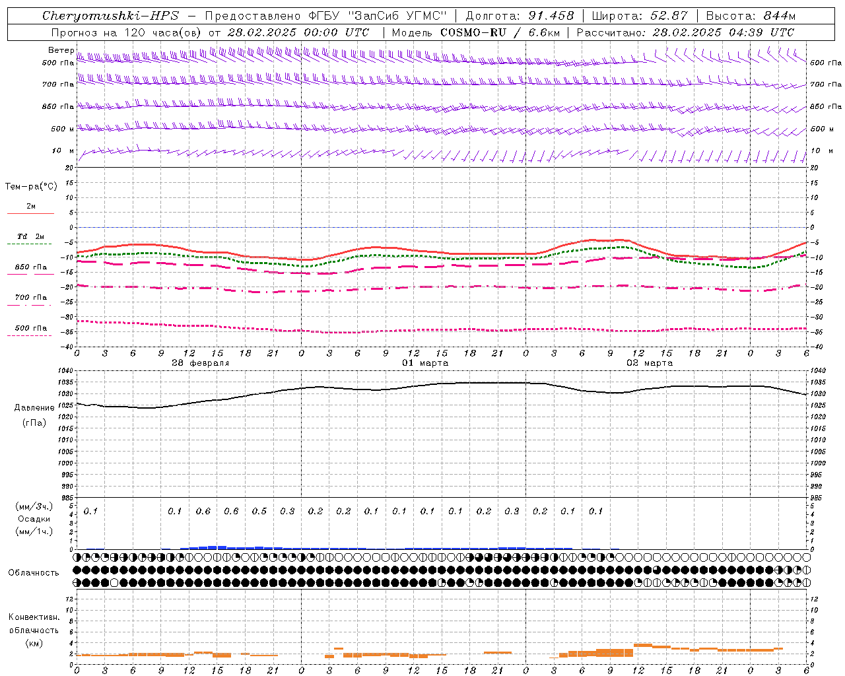Click the station title Cheryomushki-HPS
Screen dimensions: 845x676
coord(111,16)
